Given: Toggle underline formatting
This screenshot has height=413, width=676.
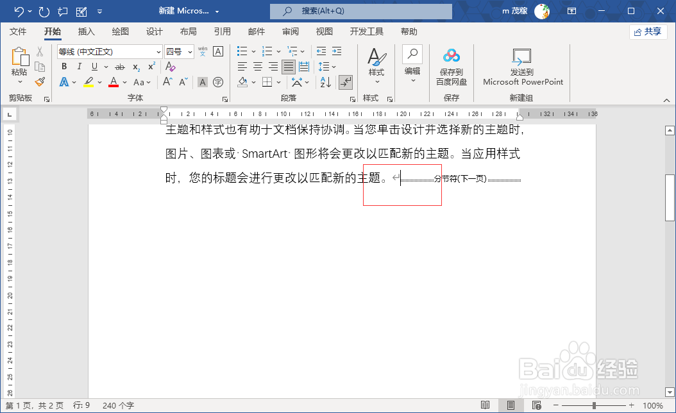Looking at the screenshot, I should click(x=94, y=67).
